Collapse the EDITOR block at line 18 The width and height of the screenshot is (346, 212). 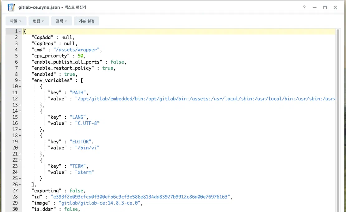coord(20,136)
